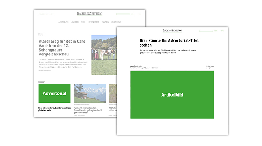262x146 pixels.
Task: Share the article via the Twitter icon
Action: (x=210, y=68)
